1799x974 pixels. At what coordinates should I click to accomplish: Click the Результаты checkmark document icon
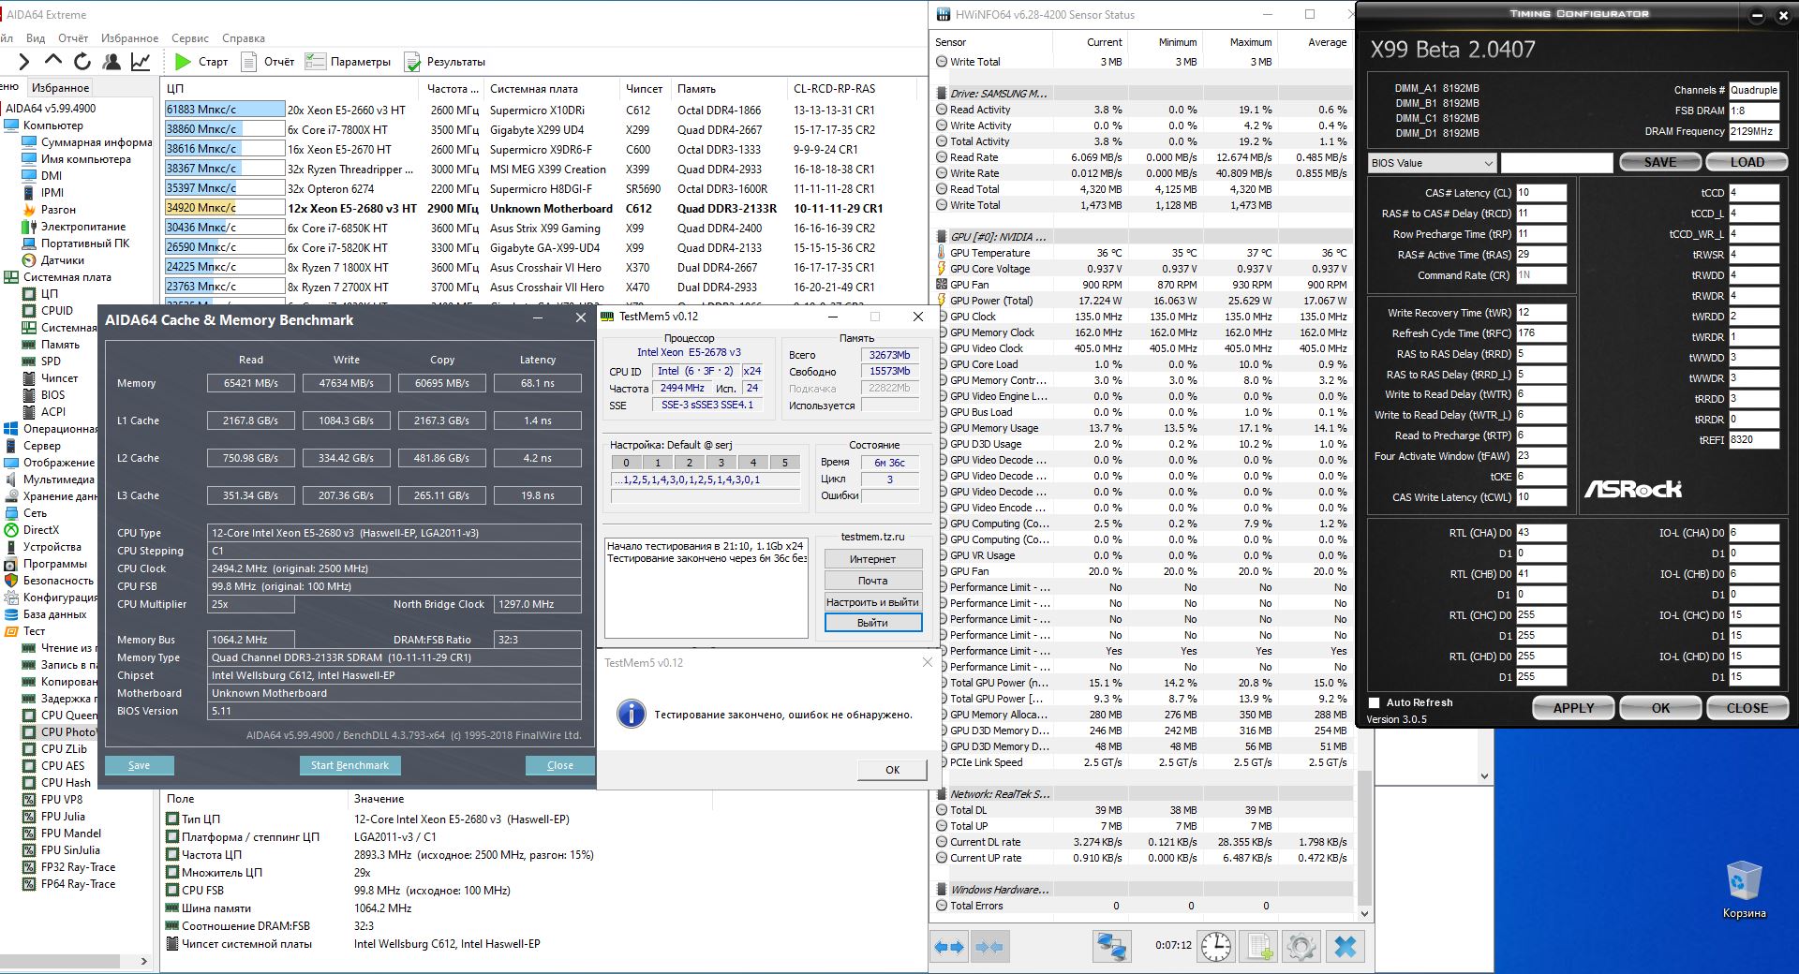point(412,62)
